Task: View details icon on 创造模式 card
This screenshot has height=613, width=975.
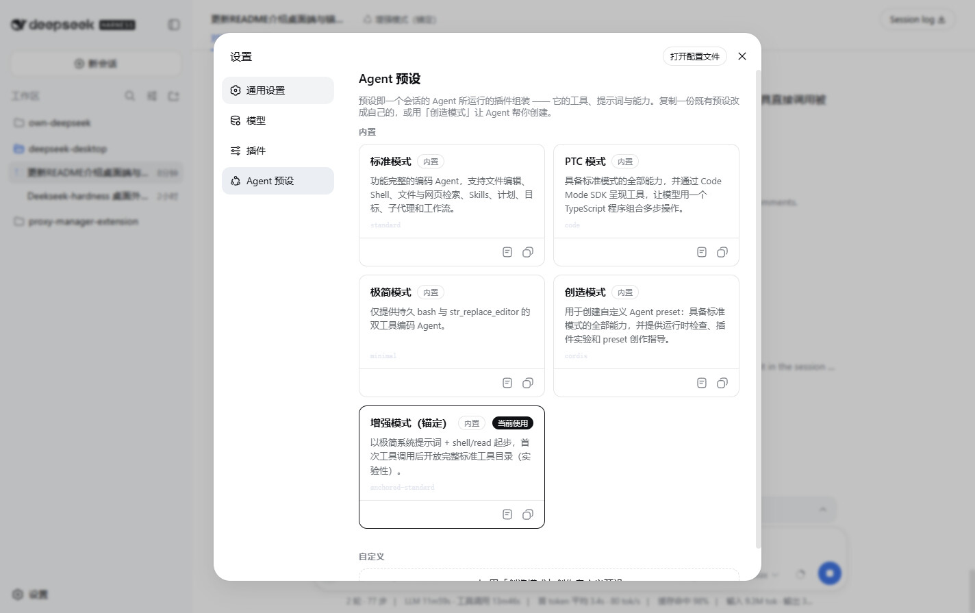Action: click(x=702, y=383)
